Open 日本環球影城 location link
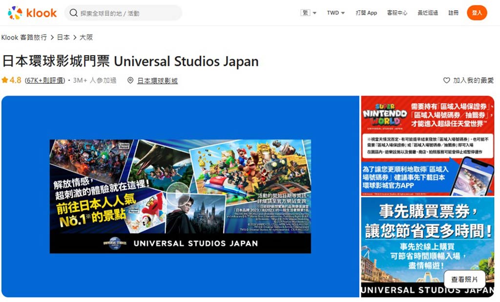The height and width of the screenshot is (302, 500). 157,81
